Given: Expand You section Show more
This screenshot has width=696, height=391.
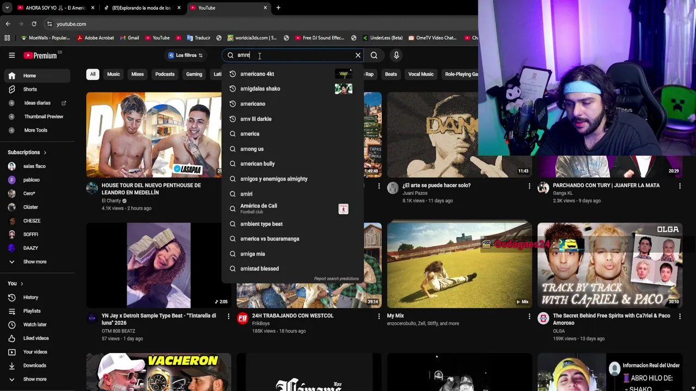Looking at the screenshot, I should [37, 379].
